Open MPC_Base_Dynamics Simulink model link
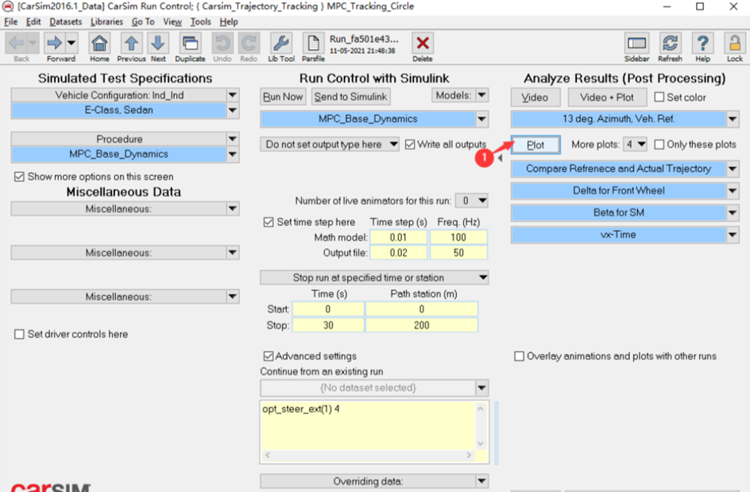Image resolution: width=750 pixels, height=492 pixels. click(368, 118)
